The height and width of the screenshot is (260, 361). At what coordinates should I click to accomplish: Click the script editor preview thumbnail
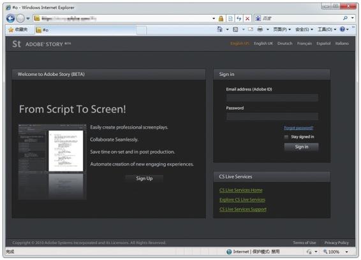pyautogui.click(x=52, y=162)
